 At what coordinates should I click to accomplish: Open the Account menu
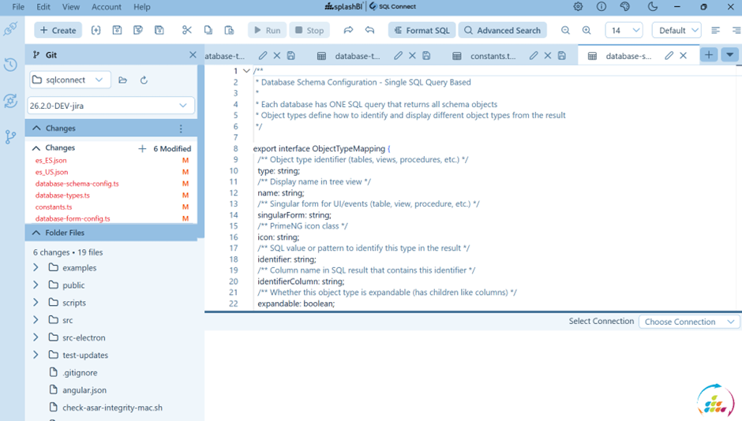[107, 7]
